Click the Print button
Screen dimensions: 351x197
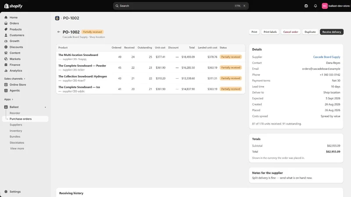(254, 32)
